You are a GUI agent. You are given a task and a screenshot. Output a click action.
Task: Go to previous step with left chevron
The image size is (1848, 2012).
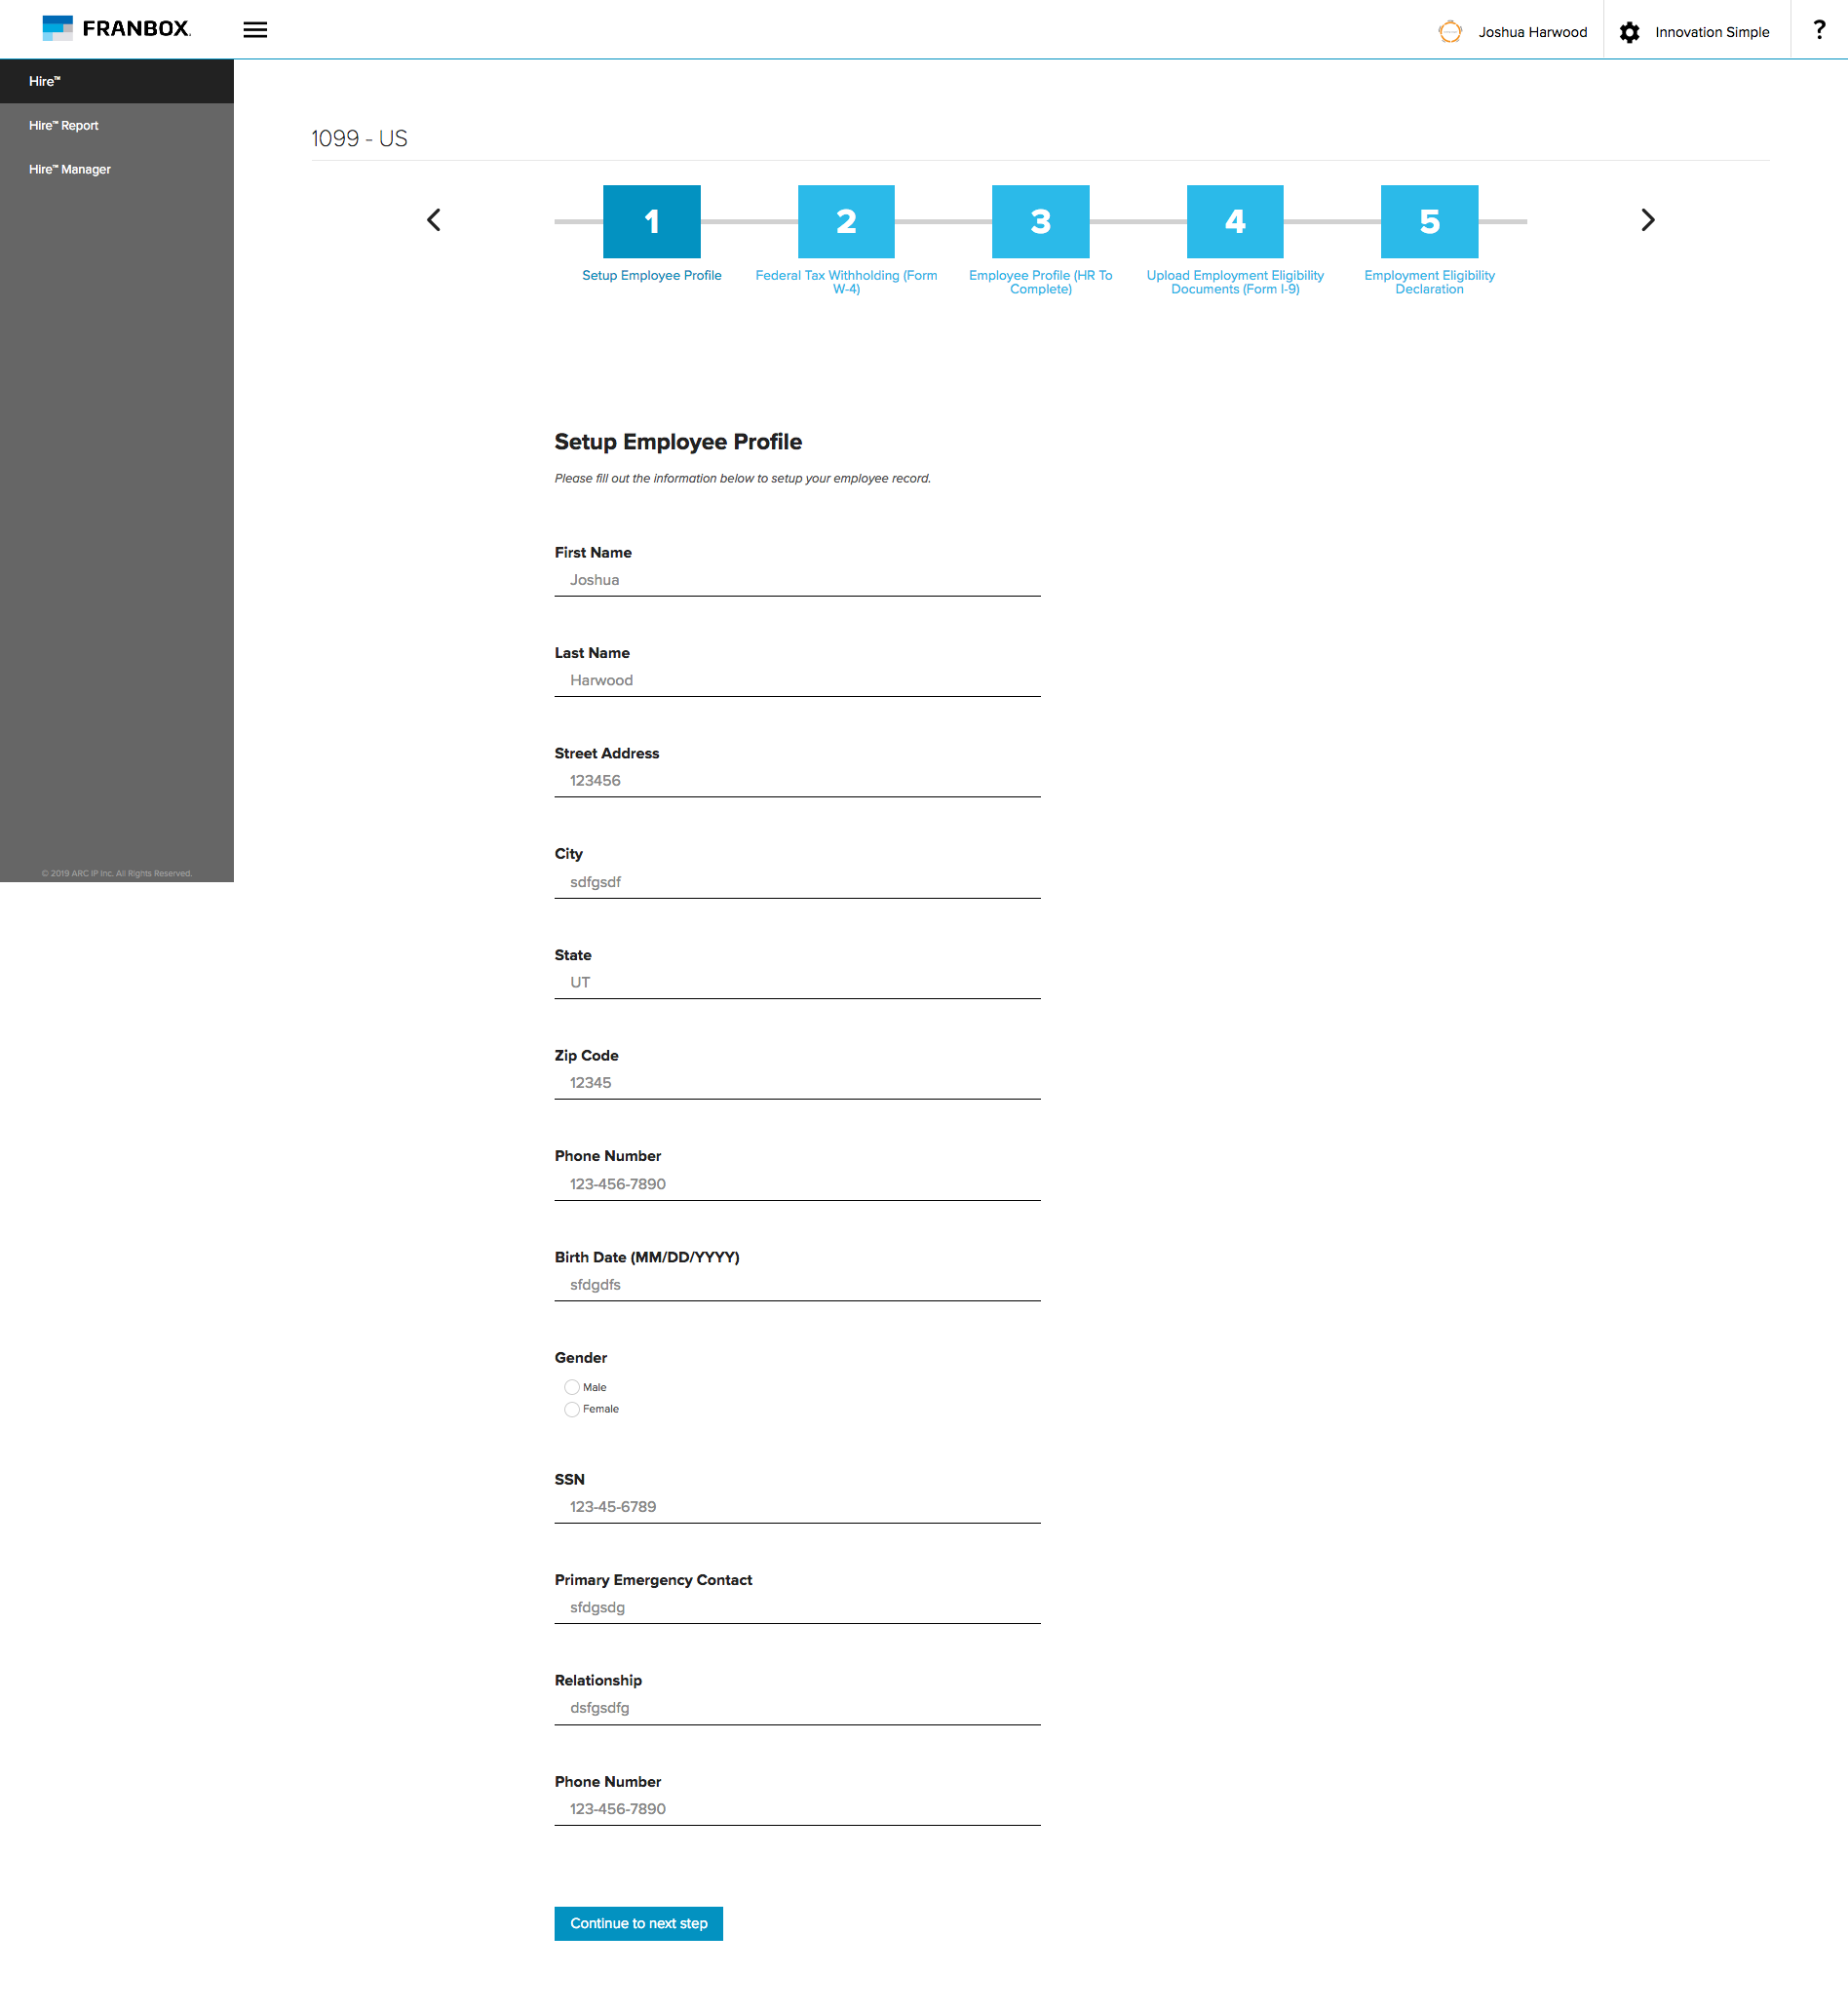point(434,220)
